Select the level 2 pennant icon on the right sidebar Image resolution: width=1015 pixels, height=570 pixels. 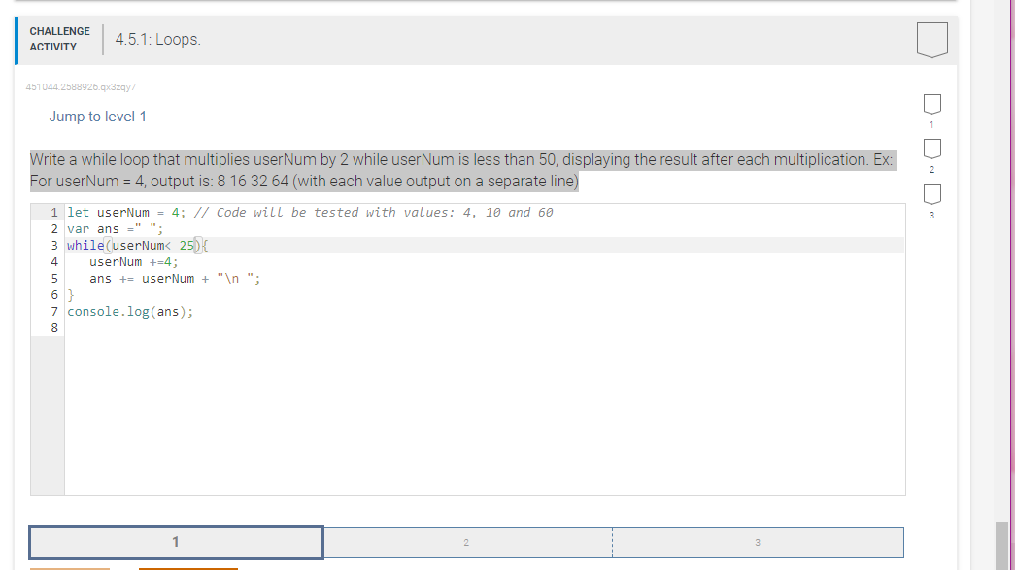(931, 148)
